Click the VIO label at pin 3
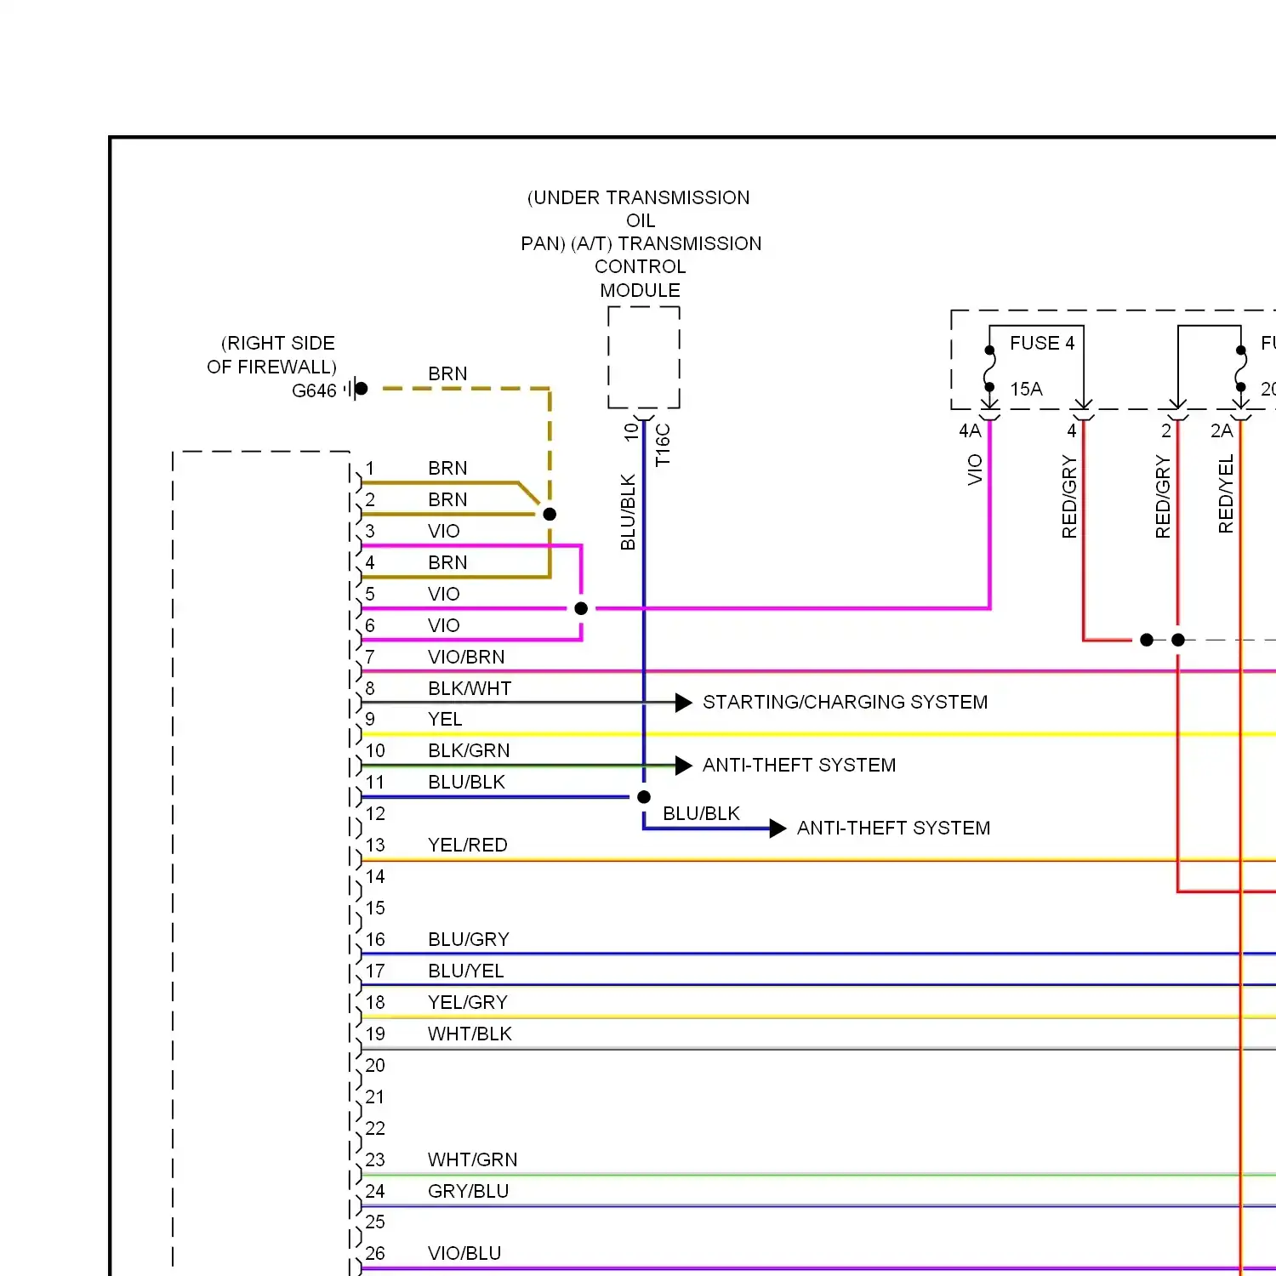 tap(443, 531)
